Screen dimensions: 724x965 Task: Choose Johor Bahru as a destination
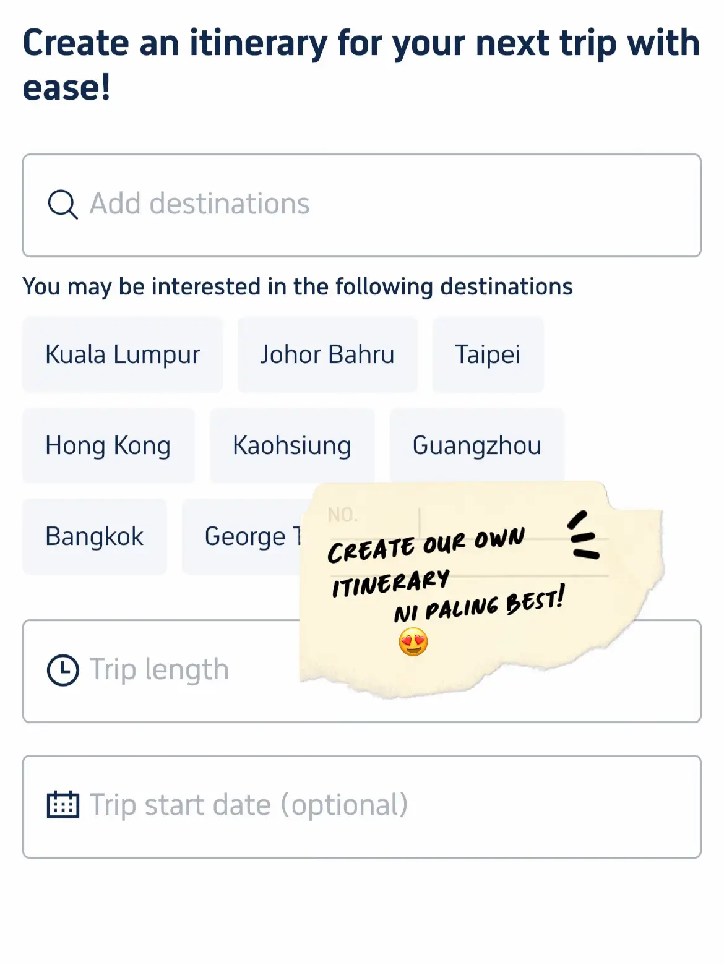tap(327, 355)
